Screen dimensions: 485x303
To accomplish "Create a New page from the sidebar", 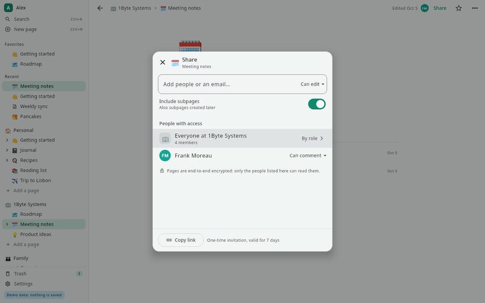I will pos(43,29).
